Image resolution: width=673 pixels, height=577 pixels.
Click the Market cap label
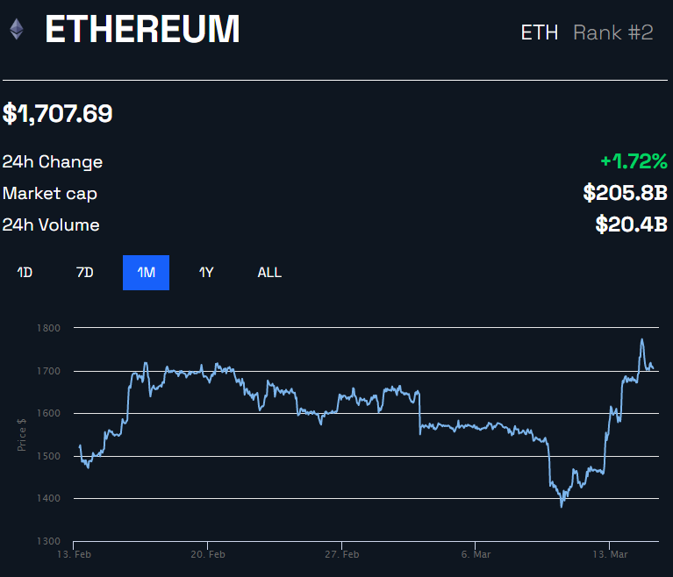pos(50,193)
